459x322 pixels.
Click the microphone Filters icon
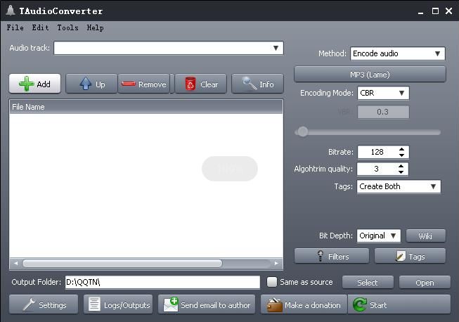(x=321, y=256)
